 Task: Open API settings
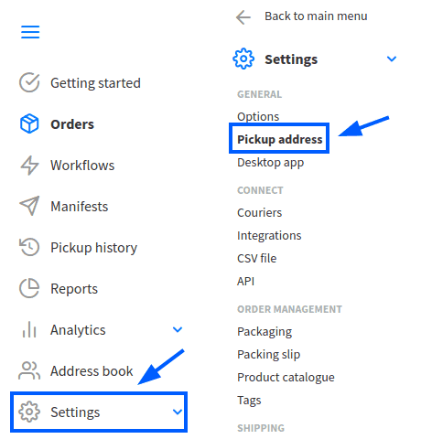[245, 281]
